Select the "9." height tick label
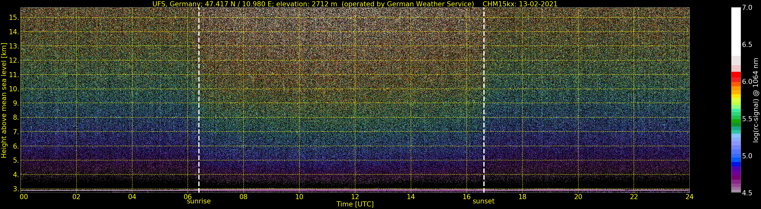 [x=16, y=103]
